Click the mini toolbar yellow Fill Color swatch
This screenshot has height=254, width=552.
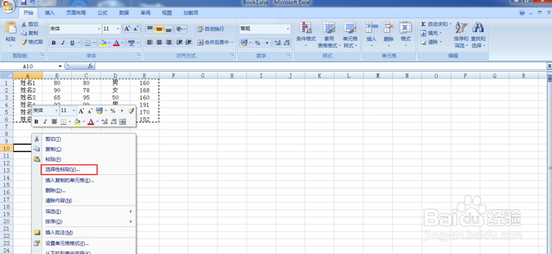[77, 122]
